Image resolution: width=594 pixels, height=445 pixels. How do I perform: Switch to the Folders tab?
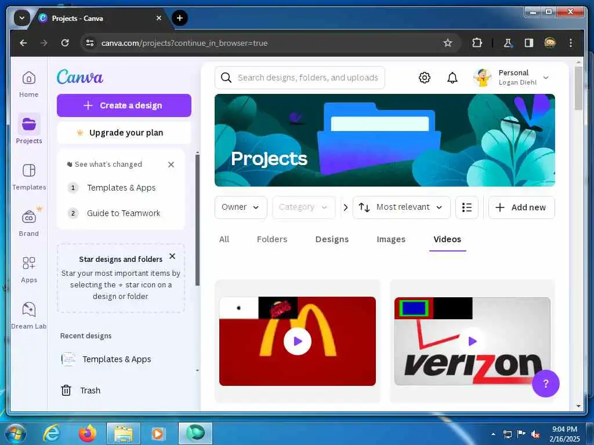pos(272,239)
